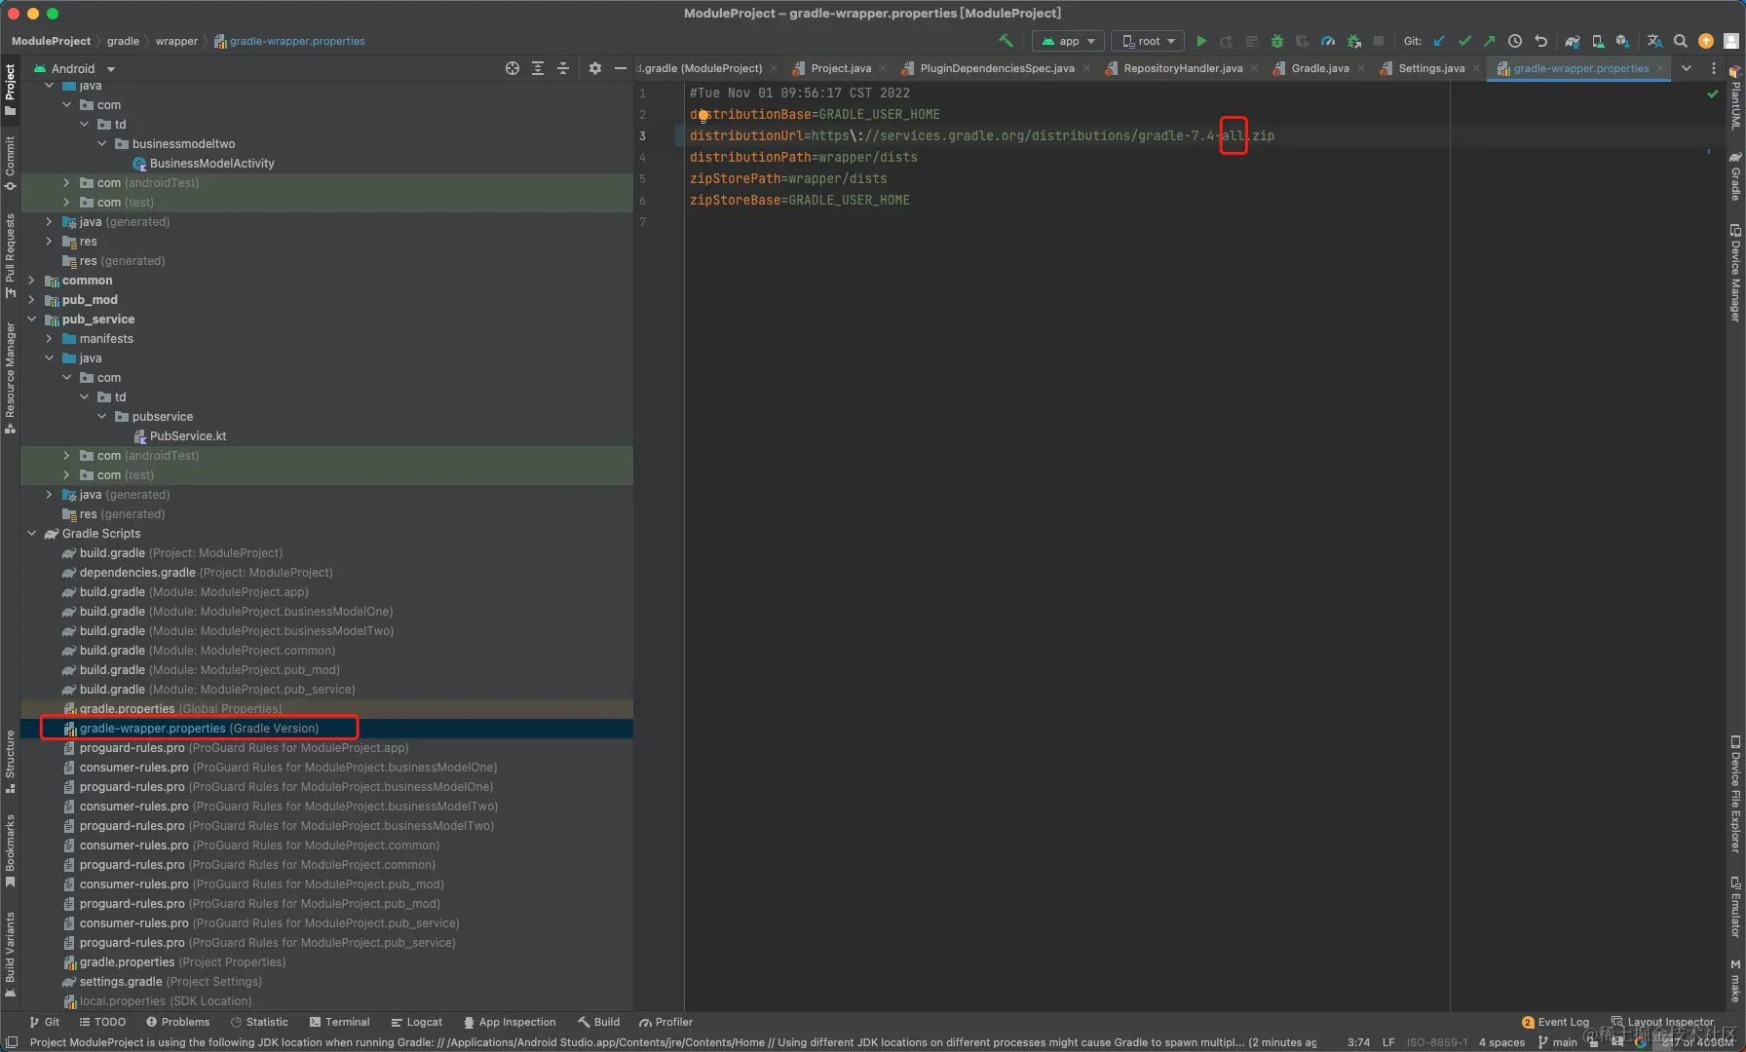Screen dimensions: 1746x1052
Task: Open settings.gradle in the project tree
Action: click(x=121, y=982)
